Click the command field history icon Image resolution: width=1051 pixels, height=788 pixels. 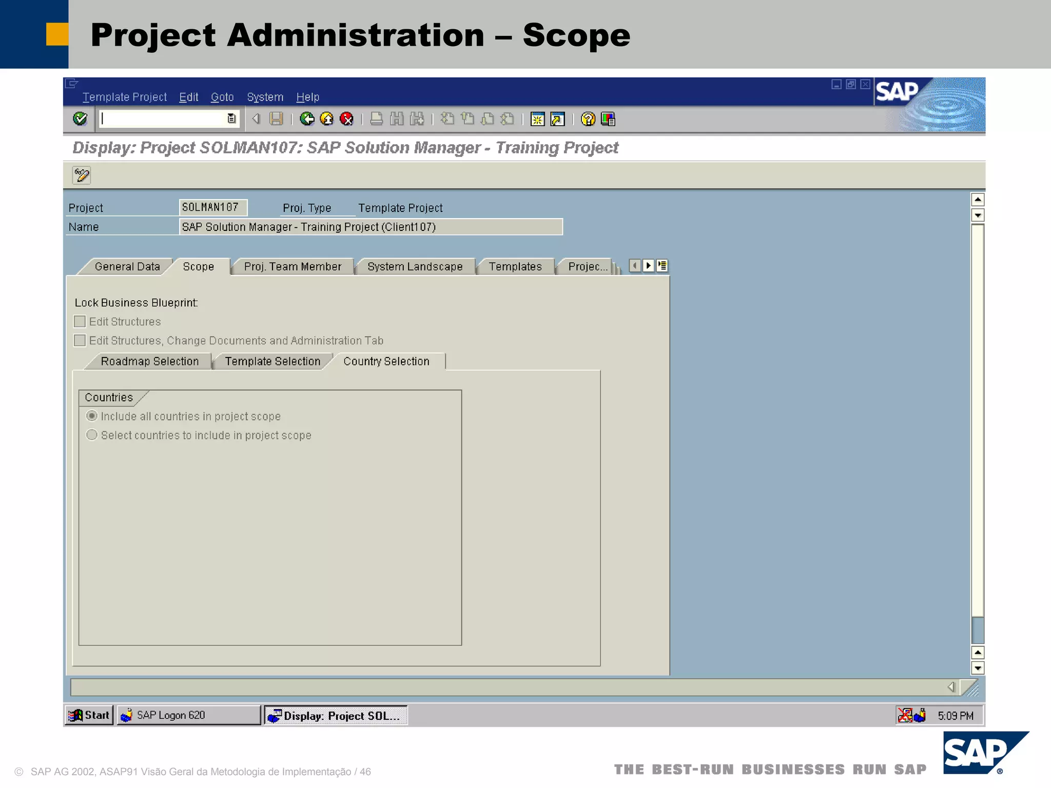pyautogui.click(x=231, y=119)
